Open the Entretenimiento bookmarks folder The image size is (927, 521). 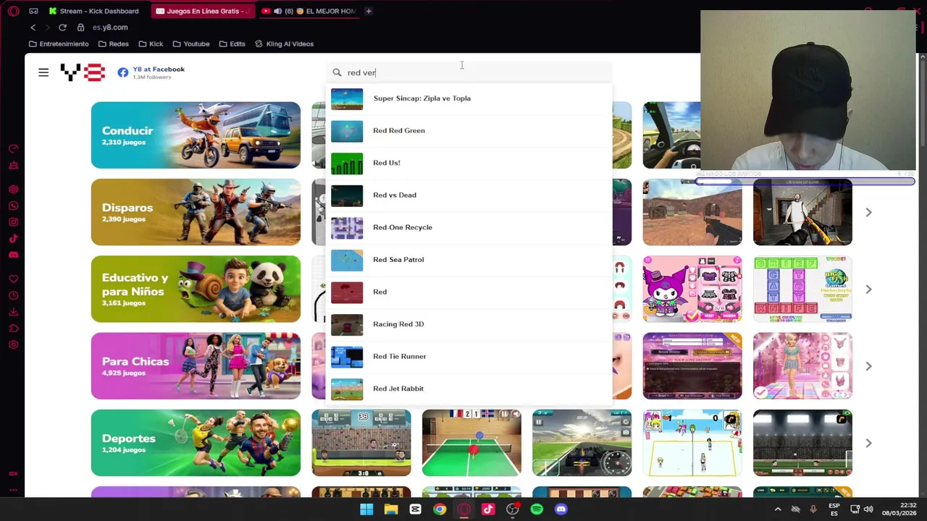(59, 44)
